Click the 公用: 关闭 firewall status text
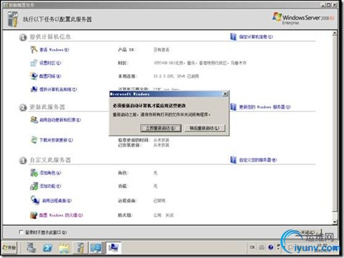Screen dimensions: 344x258 pyautogui.click(x=163, y=215)
